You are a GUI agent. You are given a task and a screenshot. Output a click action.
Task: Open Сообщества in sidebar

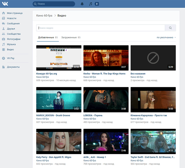(x=14, y=34)
